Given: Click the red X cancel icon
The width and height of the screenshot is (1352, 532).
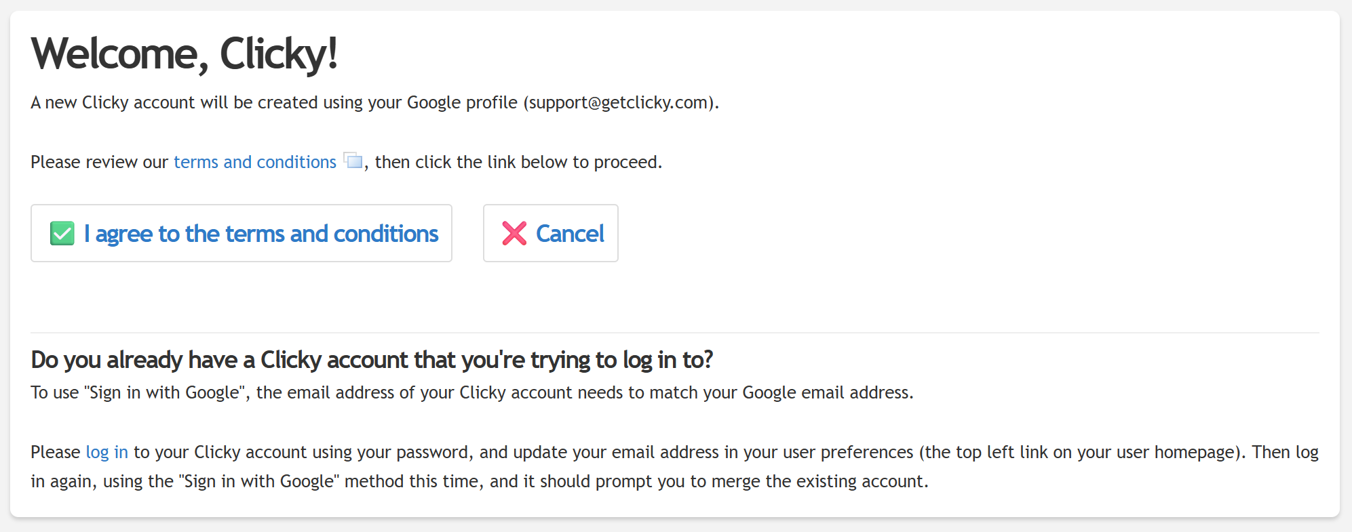Looking at the screenshot, I should coord(514,234).
